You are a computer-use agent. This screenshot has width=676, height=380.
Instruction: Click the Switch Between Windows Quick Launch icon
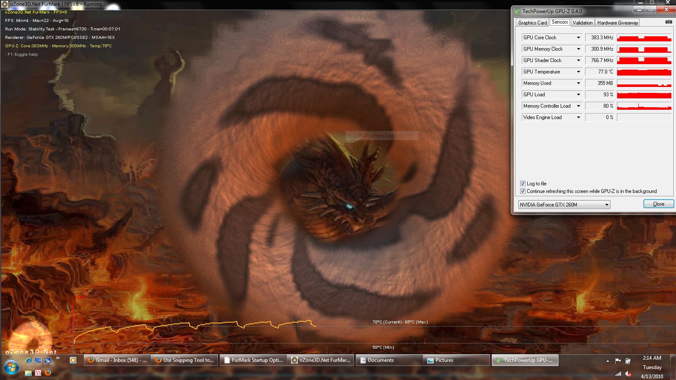(47, 360)
